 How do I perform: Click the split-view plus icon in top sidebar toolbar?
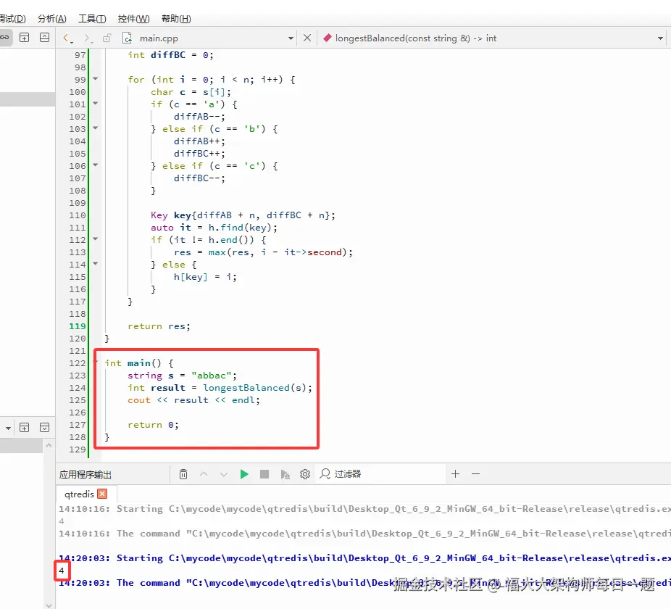pyautogui.click(x=25, y=38)
